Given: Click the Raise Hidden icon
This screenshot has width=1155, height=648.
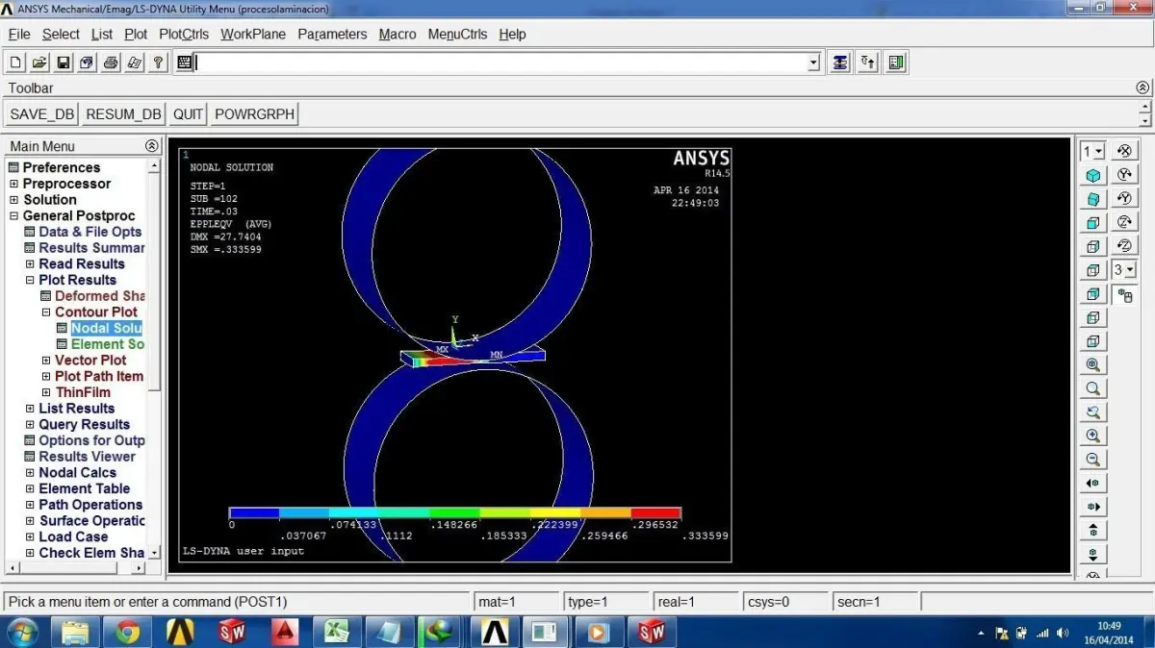Looking at the screenshot, I should point(840,62).
